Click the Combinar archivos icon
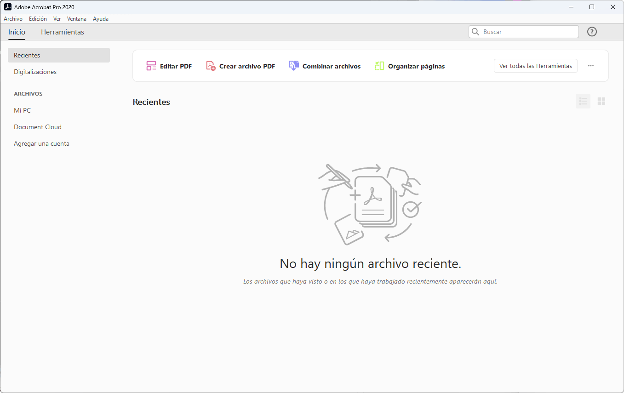 click(294, 65)
